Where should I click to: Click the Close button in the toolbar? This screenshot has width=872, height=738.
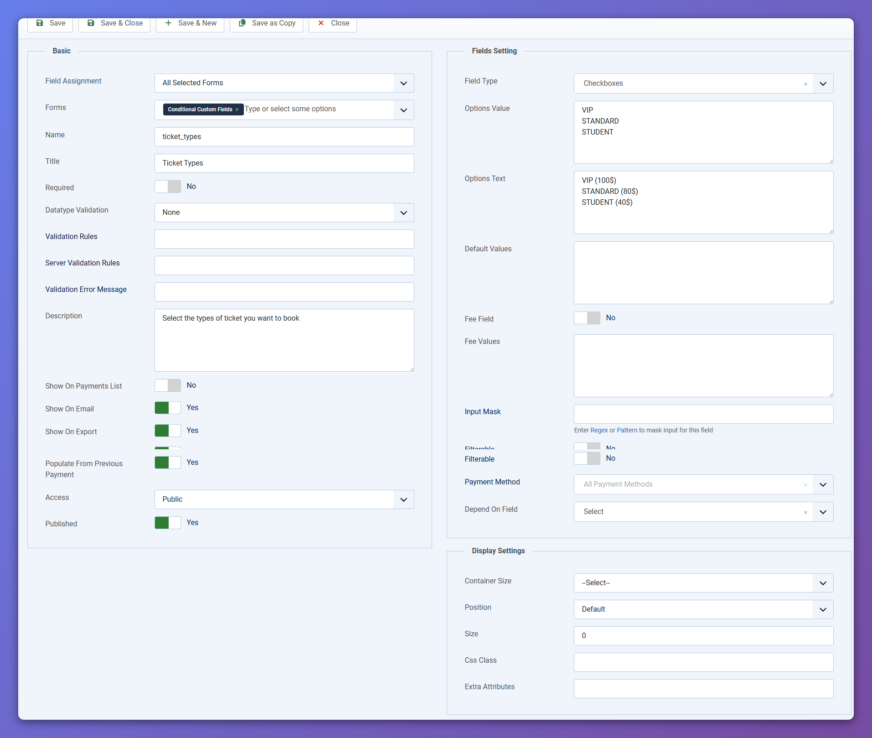[x=333, y=23]
